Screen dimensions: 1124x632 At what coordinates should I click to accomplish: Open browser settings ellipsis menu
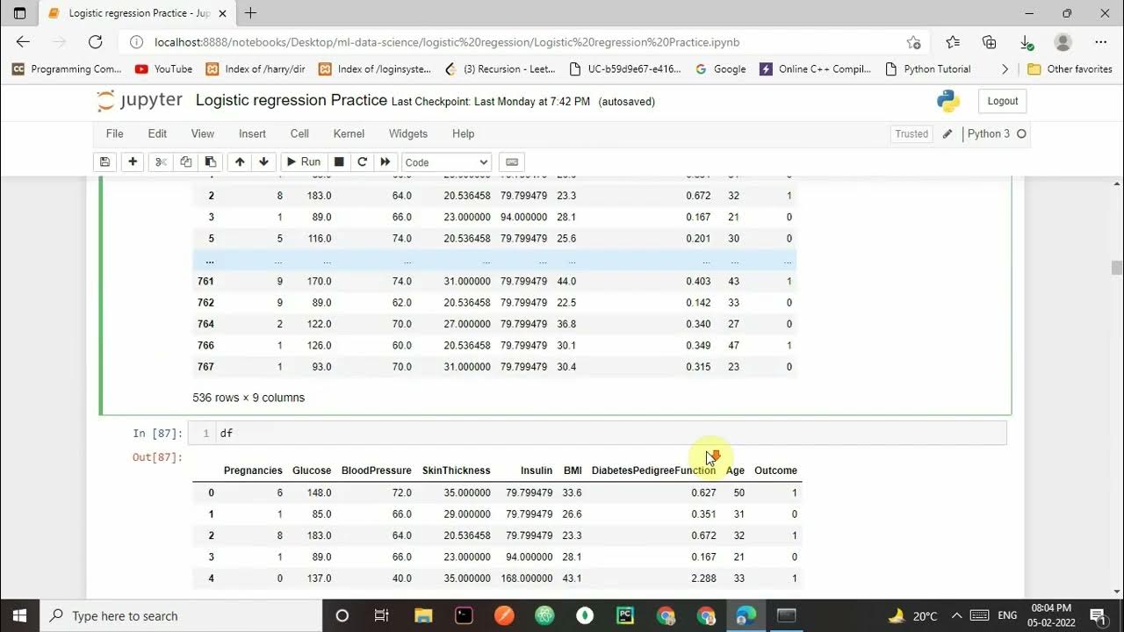pyautogui.click(x=1100, y=42)
